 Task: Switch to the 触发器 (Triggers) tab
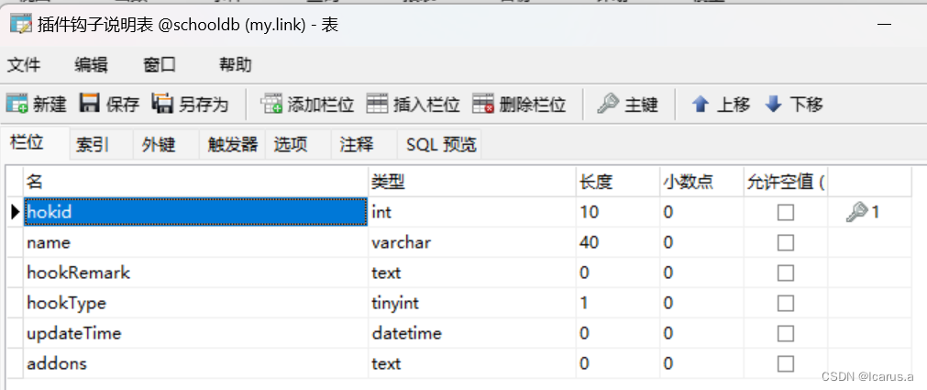point(232,144)
